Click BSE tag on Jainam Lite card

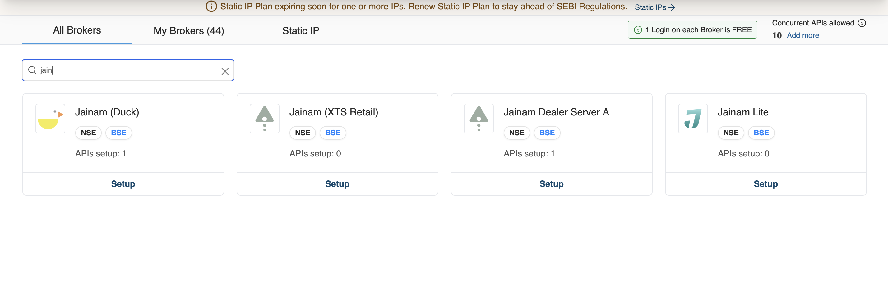click(x=761, y=133)
